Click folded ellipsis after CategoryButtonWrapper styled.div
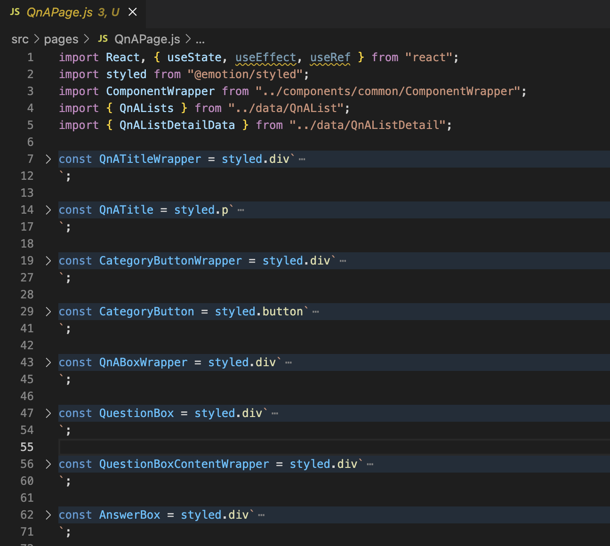This screenshot has height=546, width=610. 343,261
